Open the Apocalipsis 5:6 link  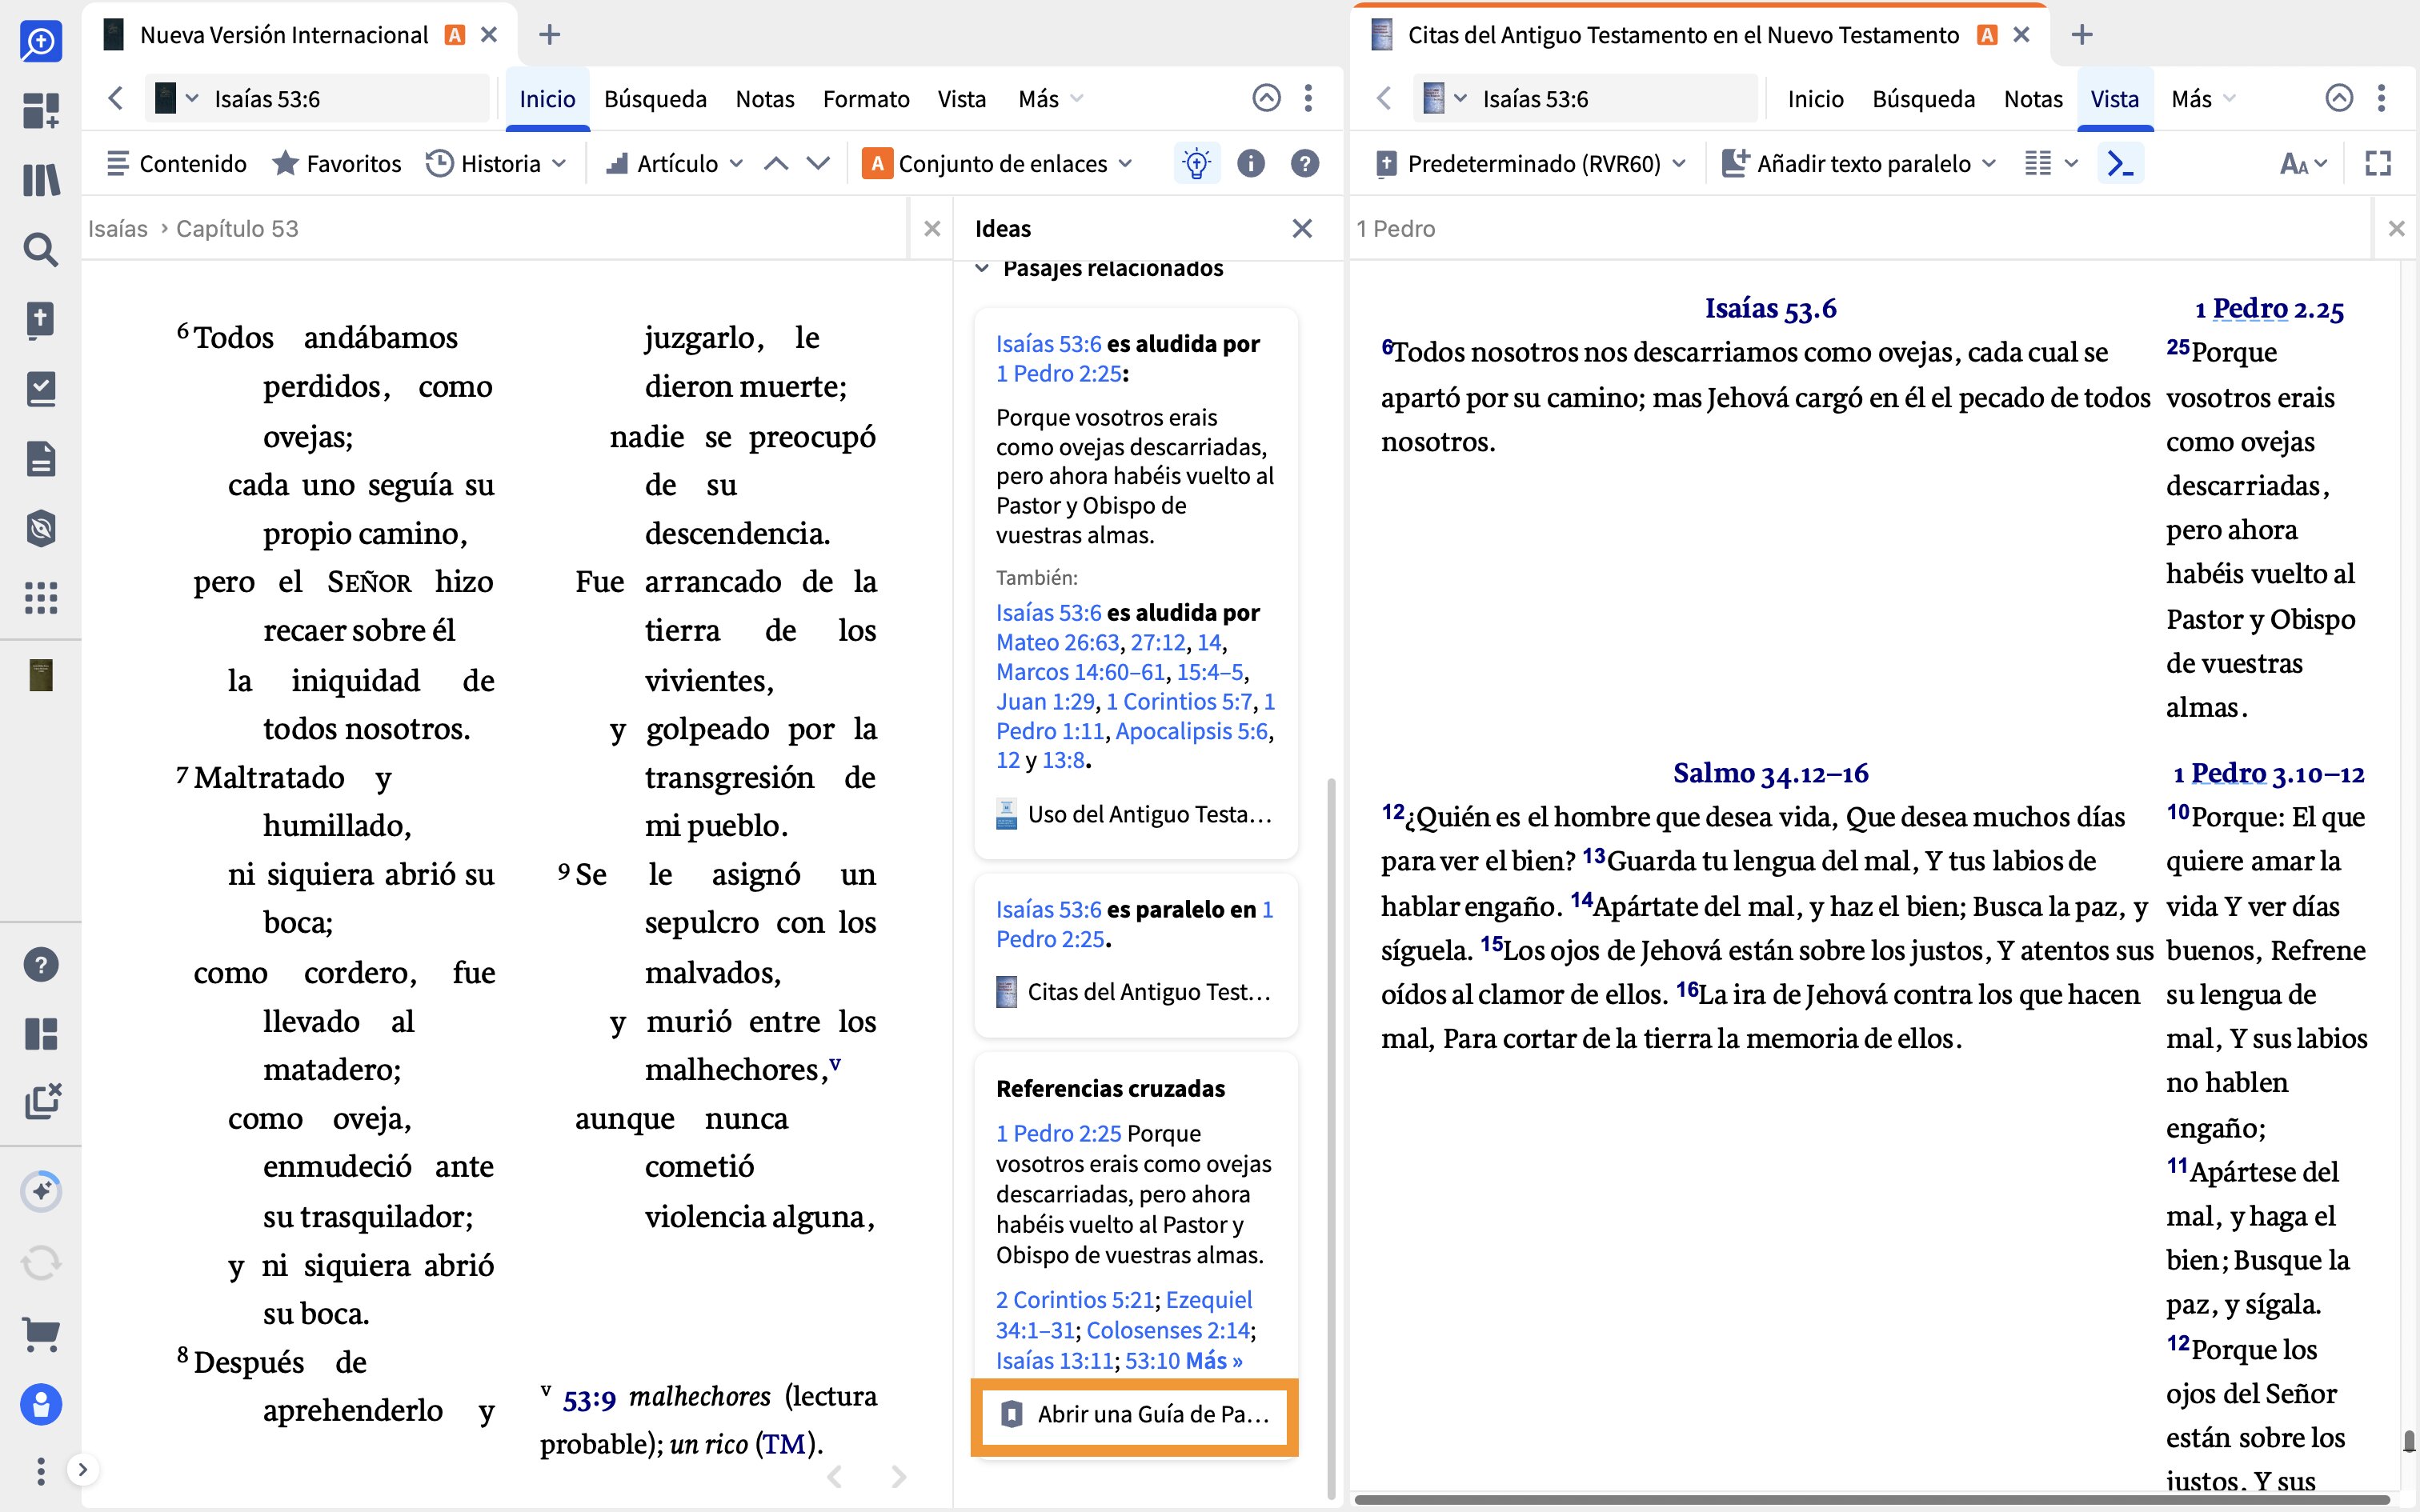tap(1191, 731)
